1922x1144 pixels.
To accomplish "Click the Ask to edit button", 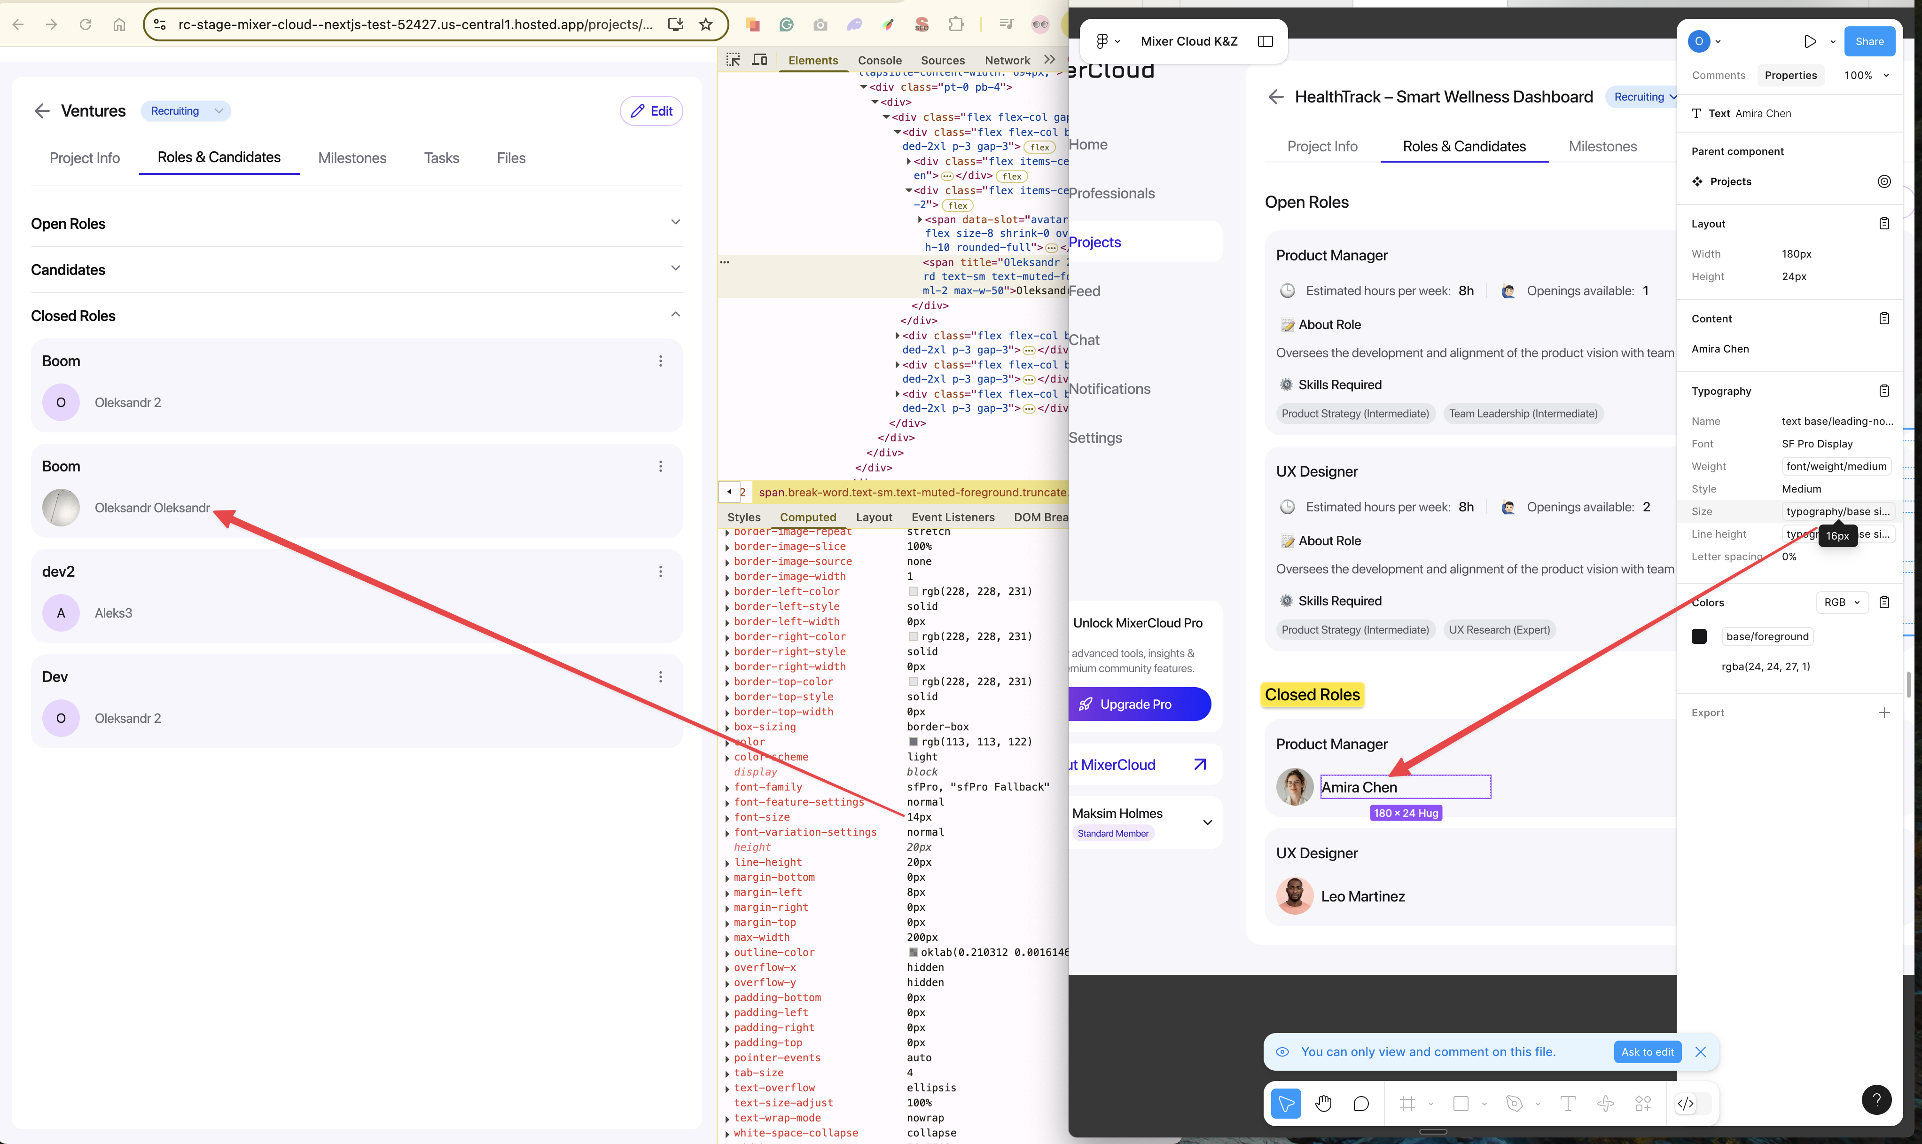I will click(1647, 1051).
